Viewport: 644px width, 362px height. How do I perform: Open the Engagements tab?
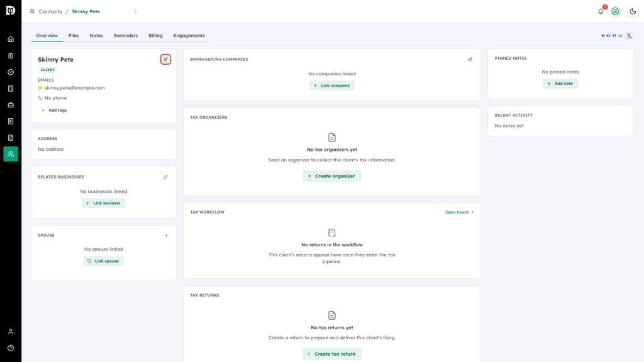click(189, 36)
